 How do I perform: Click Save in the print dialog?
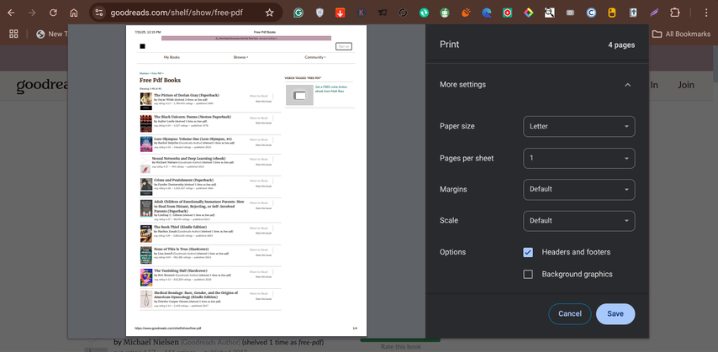point(615,314)
